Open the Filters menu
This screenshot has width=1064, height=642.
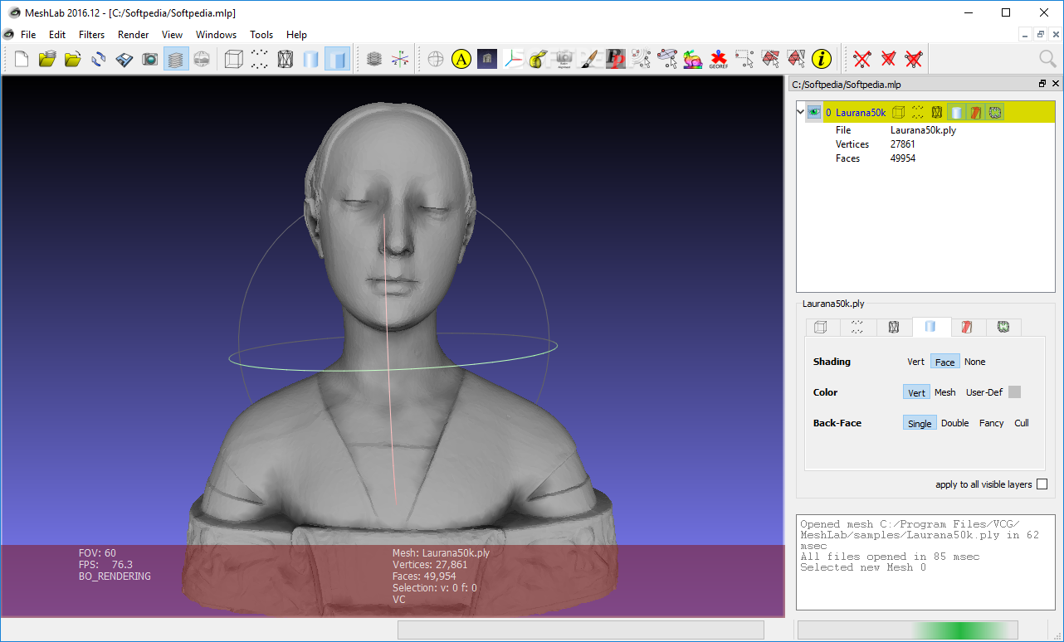(91, 35)
